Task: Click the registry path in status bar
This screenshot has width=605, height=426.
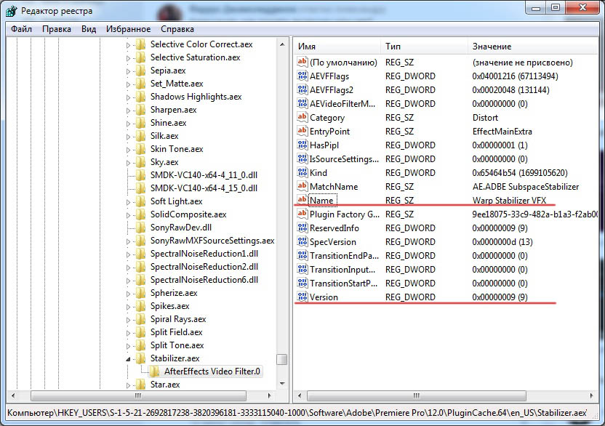Action: point(297,413)
